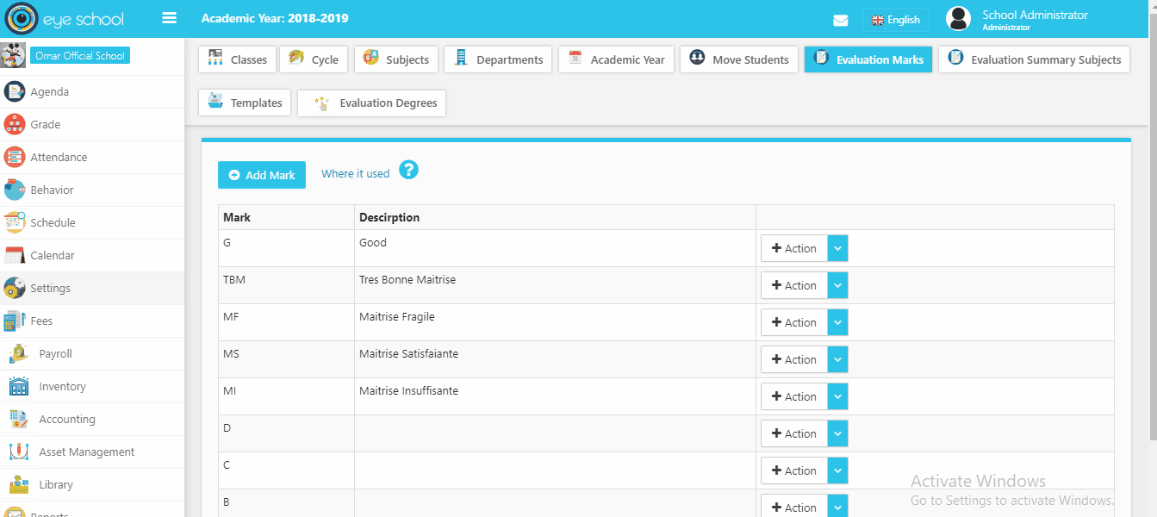
Task: Click the Settings sidebar icon
Action: click(x=15, y=289)
